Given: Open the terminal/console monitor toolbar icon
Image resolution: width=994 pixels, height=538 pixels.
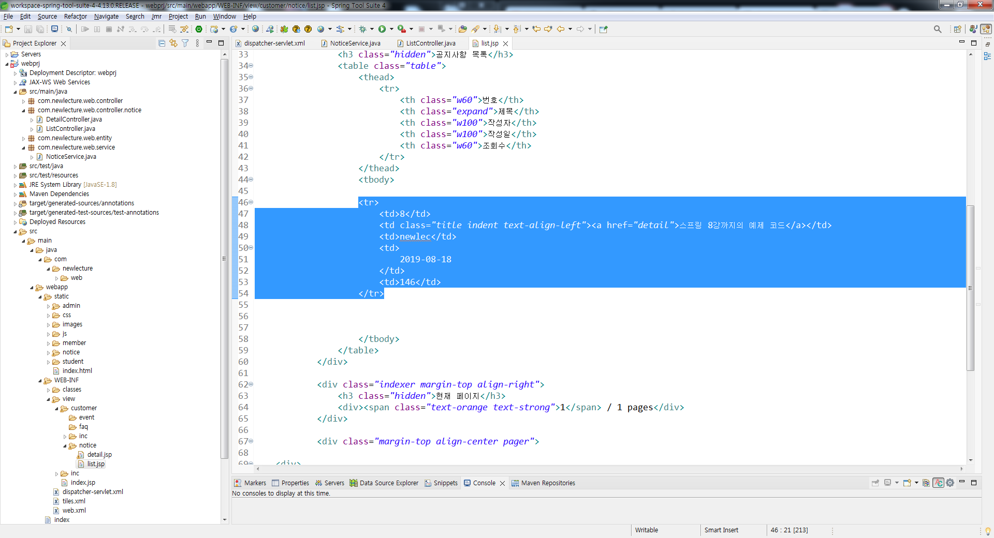Looking at the screenshot, I should click(54, 29).
